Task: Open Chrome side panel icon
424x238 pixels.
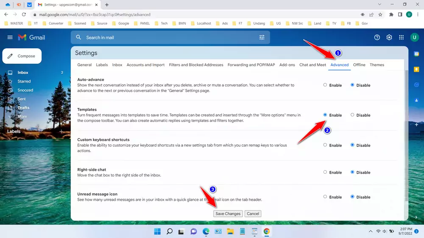Action: tap(400, 14)
